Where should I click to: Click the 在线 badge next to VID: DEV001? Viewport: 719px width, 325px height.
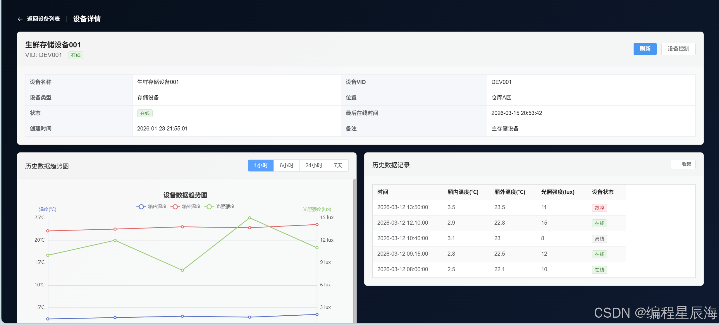76,55
